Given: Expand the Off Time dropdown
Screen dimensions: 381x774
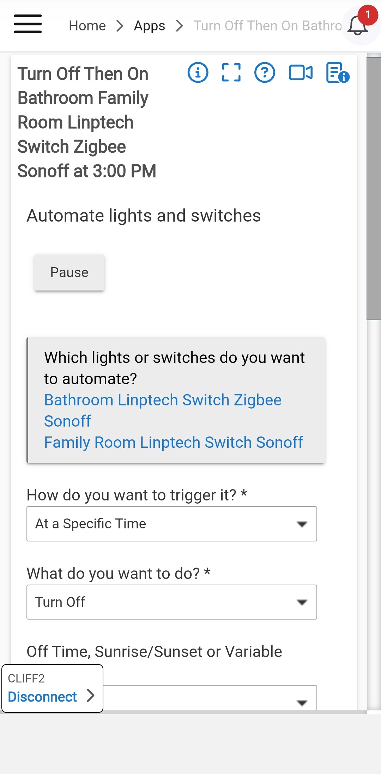Looking at the screenshot, I should pyautogui.click(x=210, y=699).
